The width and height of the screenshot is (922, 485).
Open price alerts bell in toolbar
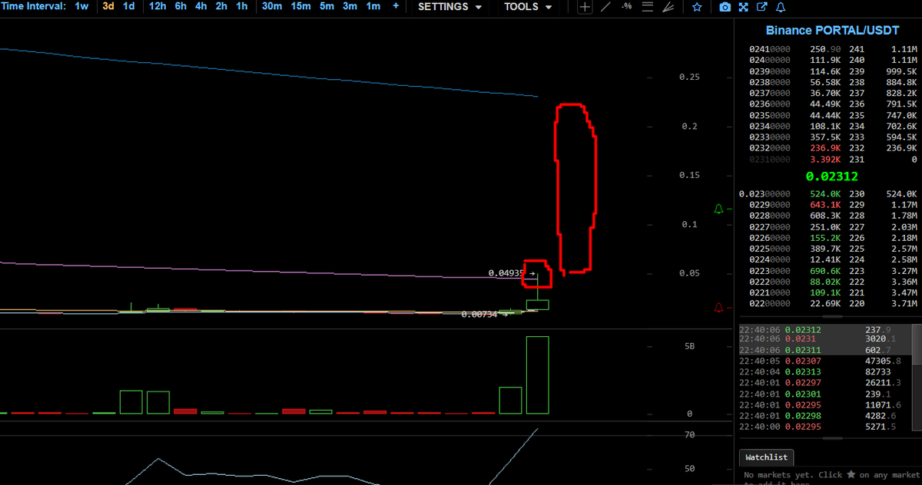(781, 7)
